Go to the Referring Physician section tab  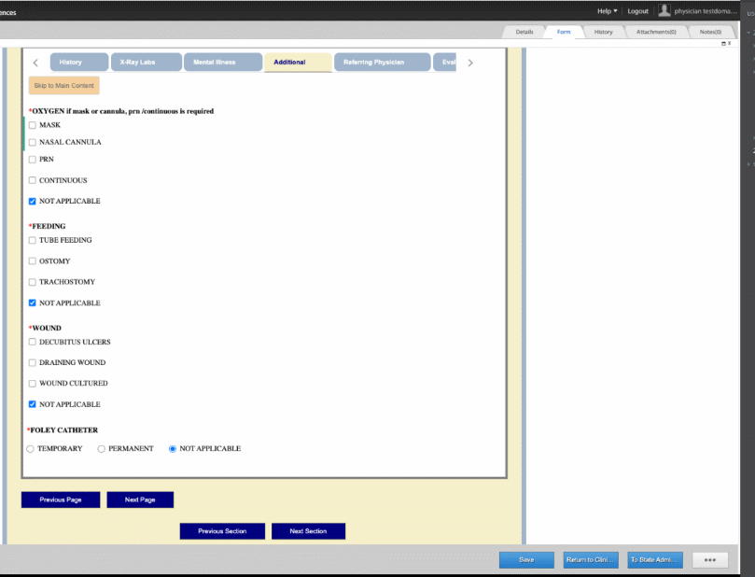point(381,63)
